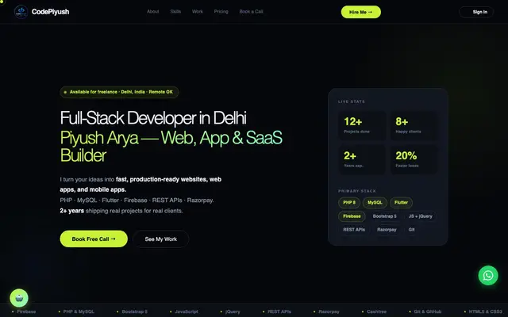This screenshot has width=508, height=317.
Task: Click the Git stack tag
Action: point(411,229)
